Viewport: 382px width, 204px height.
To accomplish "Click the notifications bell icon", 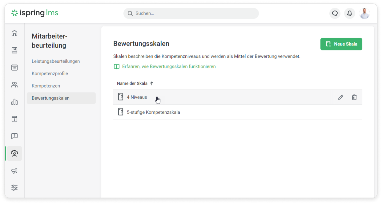I will point(350,14).
